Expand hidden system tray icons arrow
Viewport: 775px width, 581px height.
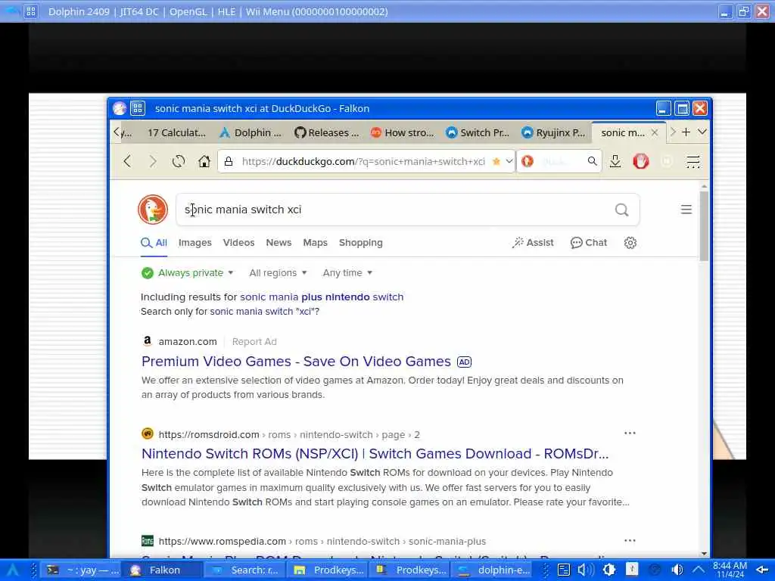[x=698, y=570]
